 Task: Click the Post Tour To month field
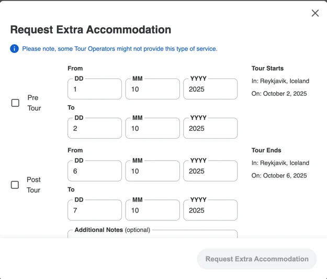pos(152,210)
